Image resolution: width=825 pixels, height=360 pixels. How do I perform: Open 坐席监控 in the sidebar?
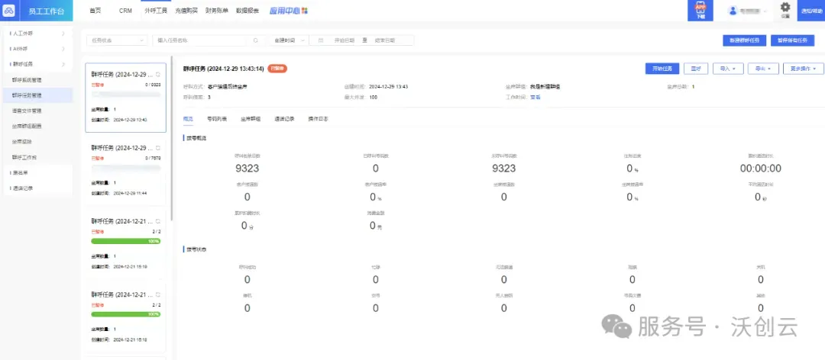tap(21, 141)
